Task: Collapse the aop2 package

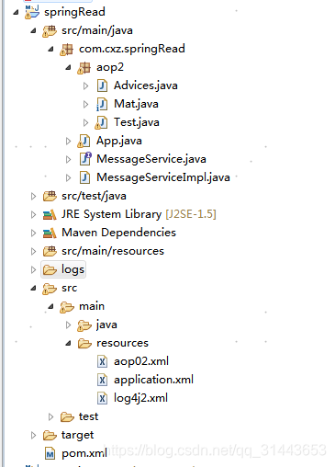Action: pyautogui.click(x=68, y=68)
